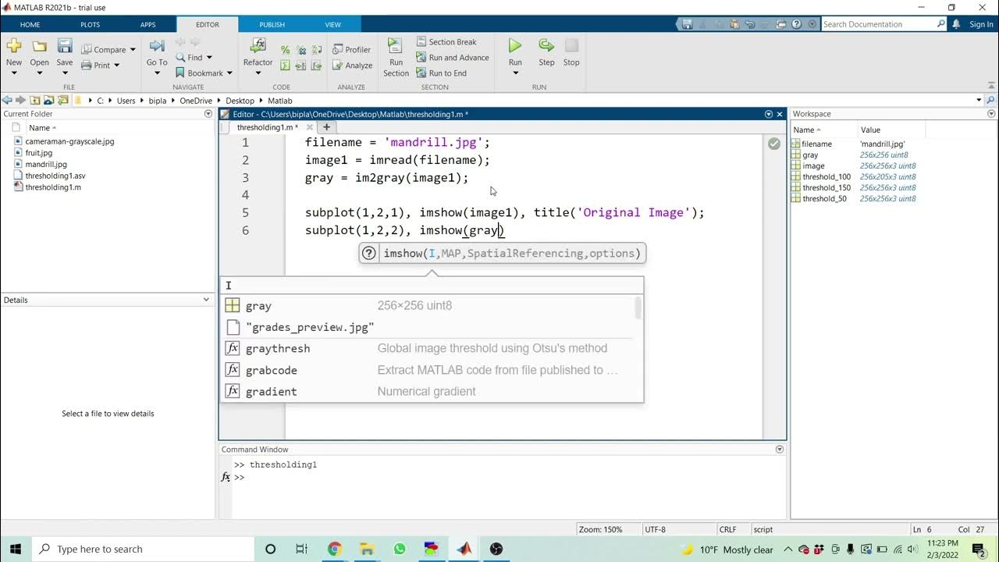Screen dimensions: 999x562
Task: Open Current Folder panel actions menu
Action: pyautogui.click(x=208, y=114)
